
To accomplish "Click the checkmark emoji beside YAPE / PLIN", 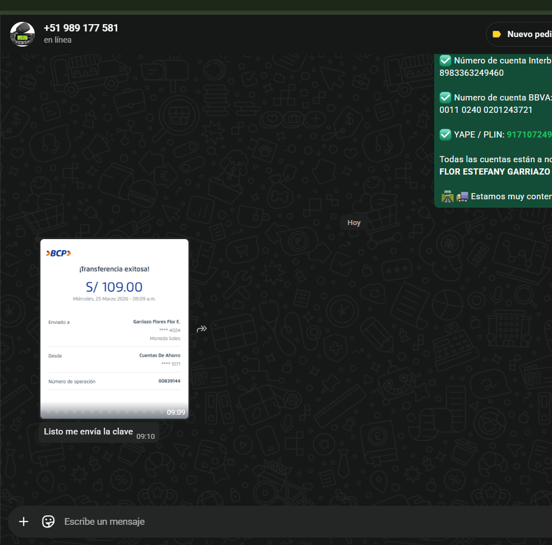I will pos(445,135).
